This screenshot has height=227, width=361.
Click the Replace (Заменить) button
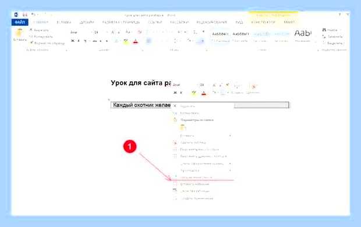pos(332,36)
